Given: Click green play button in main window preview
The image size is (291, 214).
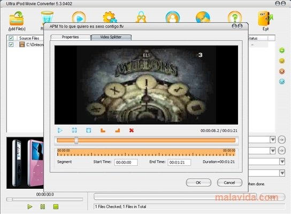Looking at the screenshot, I should [30, 206].
